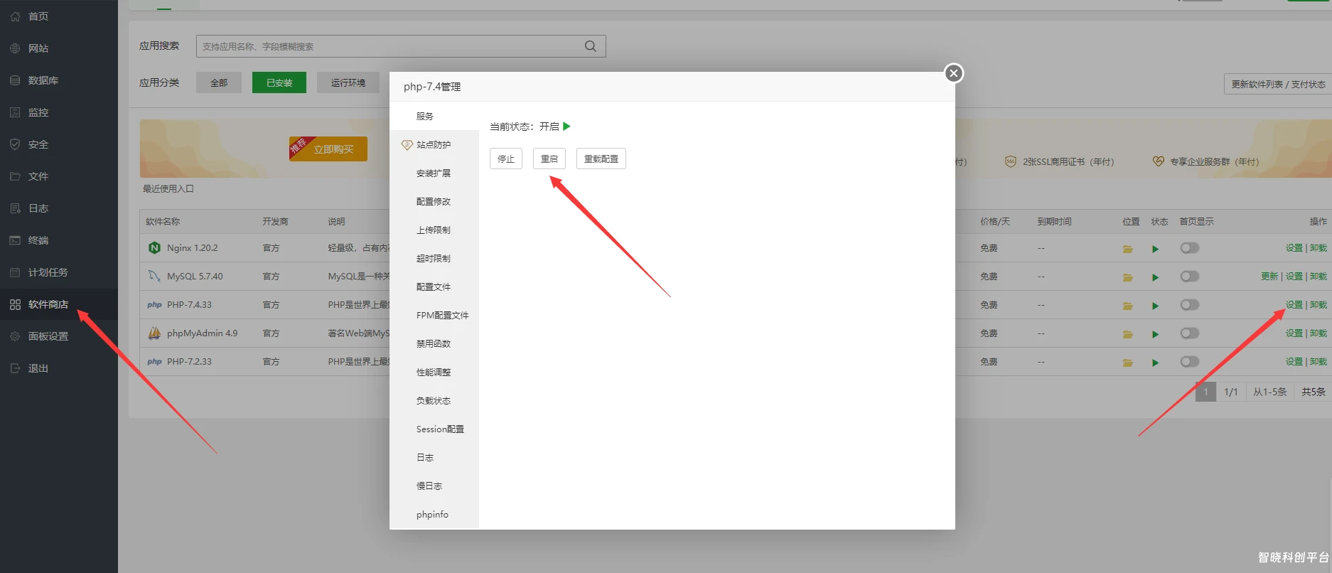Image resolution: width=1332 pixels, height=573 pixels.
Task: Click the phpMyAdmin 4.9 status play icon
Action: pyautogui.click(x=1155, y=334)
